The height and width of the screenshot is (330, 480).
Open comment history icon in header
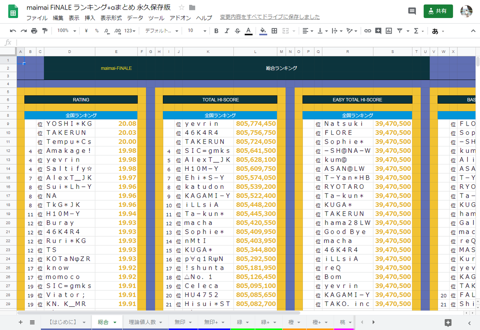(x=412, y=11)
